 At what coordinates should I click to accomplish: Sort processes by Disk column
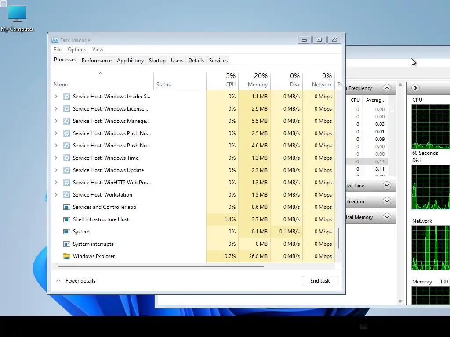click(287, 81)
